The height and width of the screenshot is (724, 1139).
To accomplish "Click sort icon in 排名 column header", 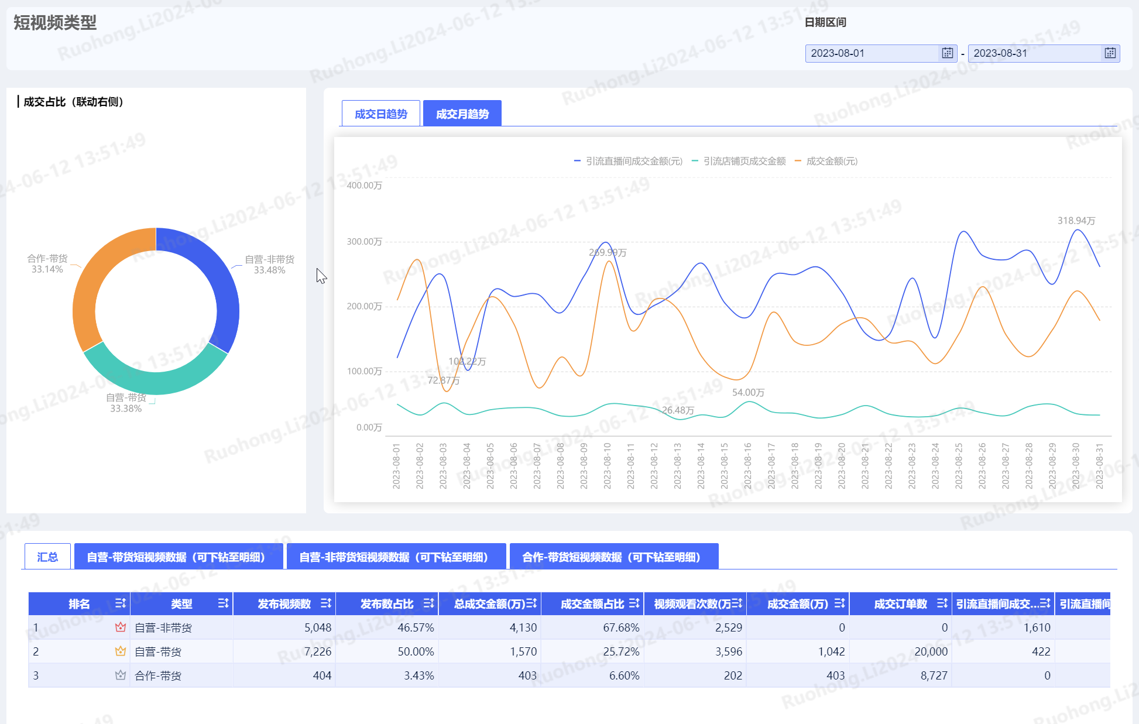I will 121,603.
